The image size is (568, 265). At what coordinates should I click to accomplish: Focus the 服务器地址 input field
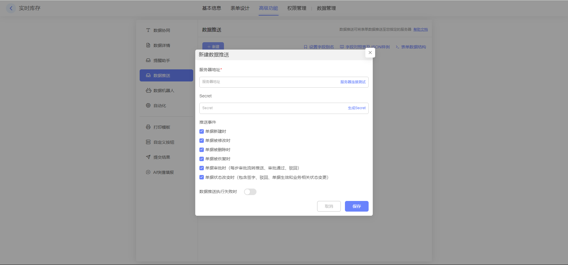[x=269, y=82]
